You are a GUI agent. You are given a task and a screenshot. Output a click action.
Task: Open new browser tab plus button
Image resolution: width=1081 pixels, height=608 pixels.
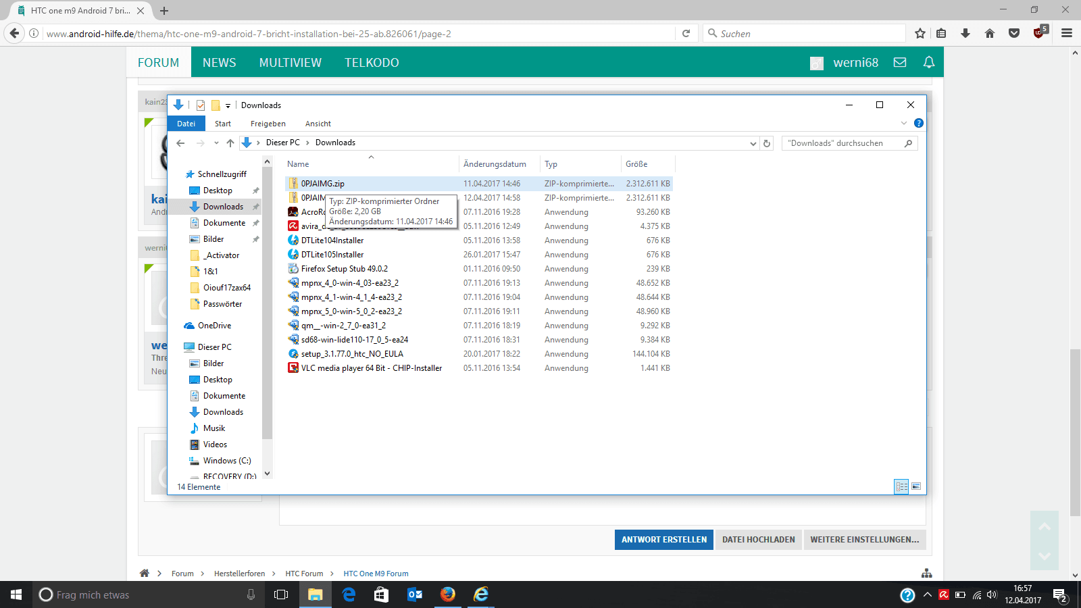[x=164, y=10]
